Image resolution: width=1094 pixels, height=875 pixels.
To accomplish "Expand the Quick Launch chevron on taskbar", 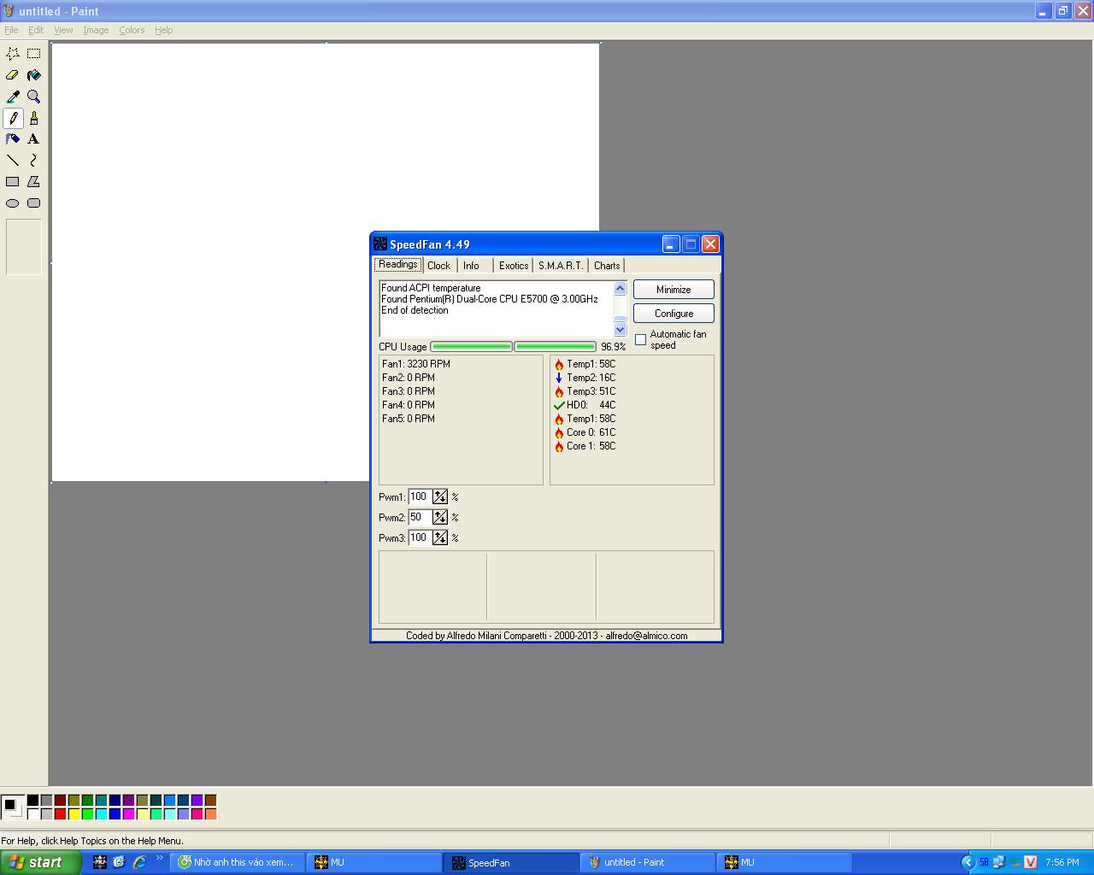I will 159,859.
